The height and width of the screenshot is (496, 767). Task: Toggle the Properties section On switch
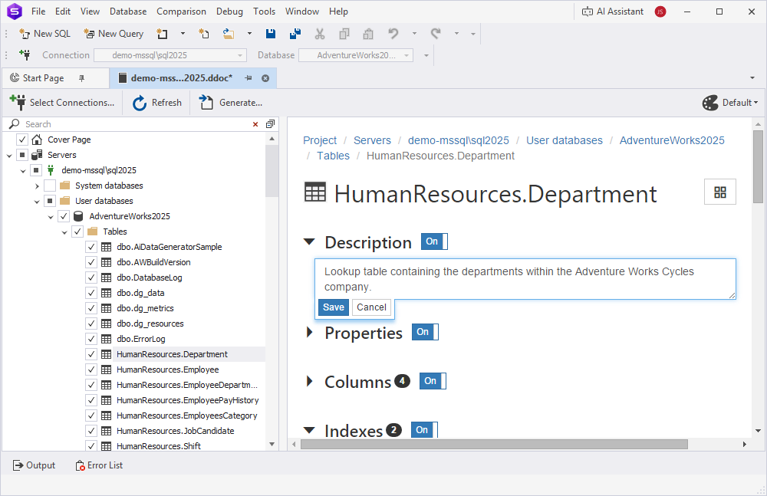[425, 332]
